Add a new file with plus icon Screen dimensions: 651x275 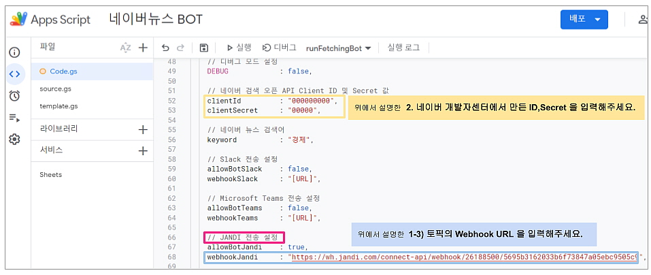143,48
